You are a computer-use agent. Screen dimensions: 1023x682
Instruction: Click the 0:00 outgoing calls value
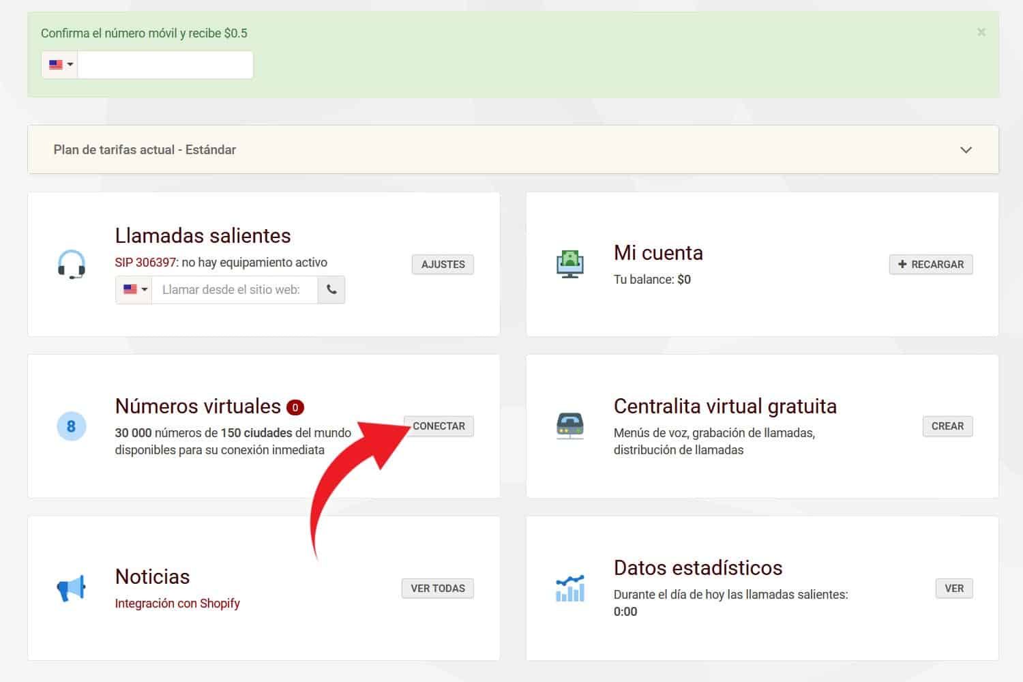tap(625, 612)
